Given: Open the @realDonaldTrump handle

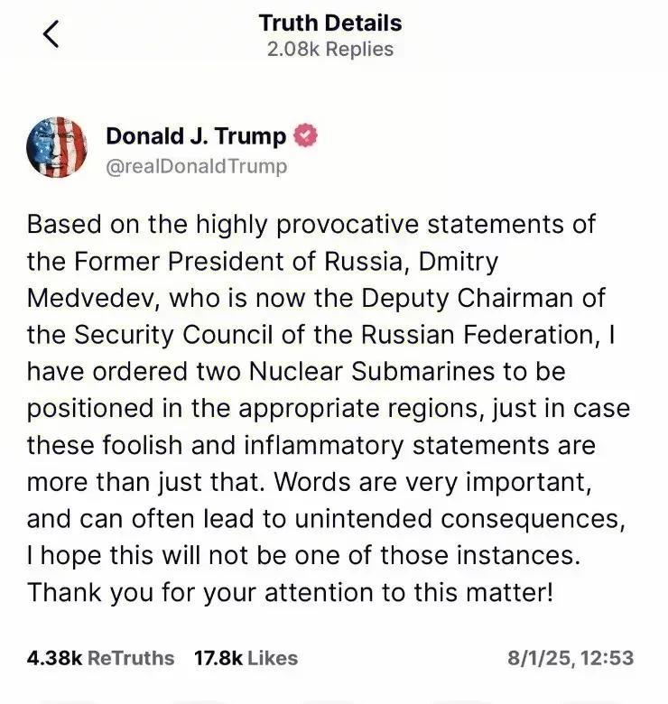Looking at the screenshot, I should [197, 166].
